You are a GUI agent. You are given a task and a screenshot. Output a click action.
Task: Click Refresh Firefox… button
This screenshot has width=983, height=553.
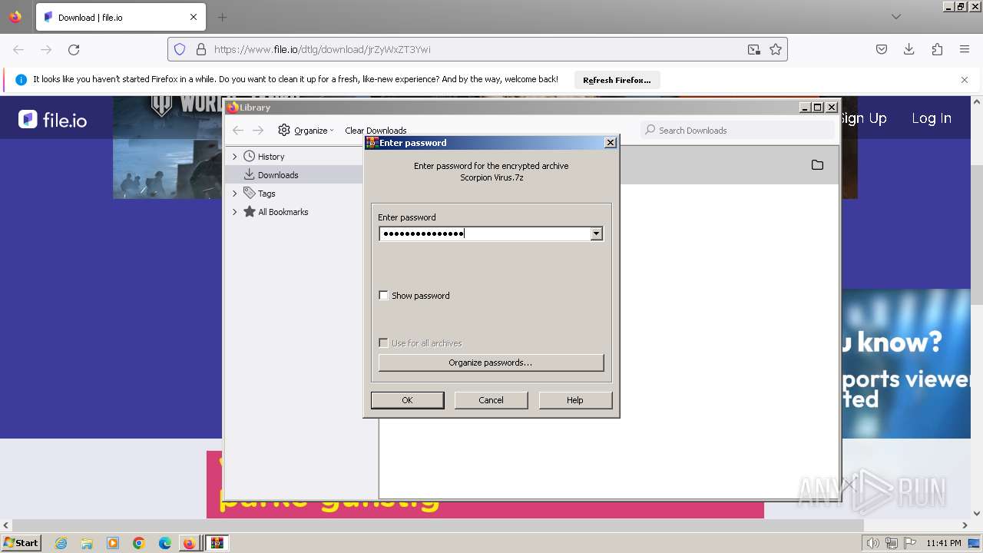[617, 80]
